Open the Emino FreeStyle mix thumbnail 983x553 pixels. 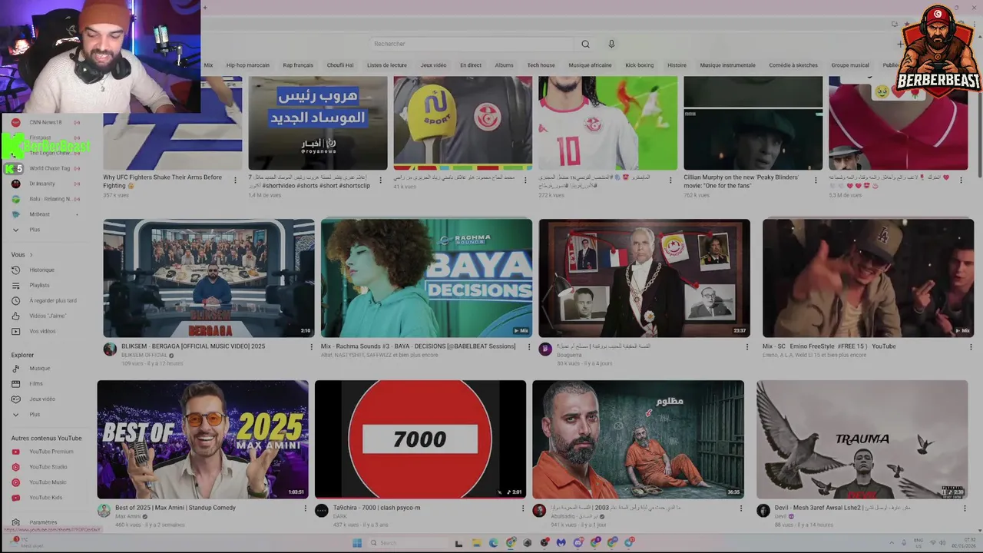[868, 278]
